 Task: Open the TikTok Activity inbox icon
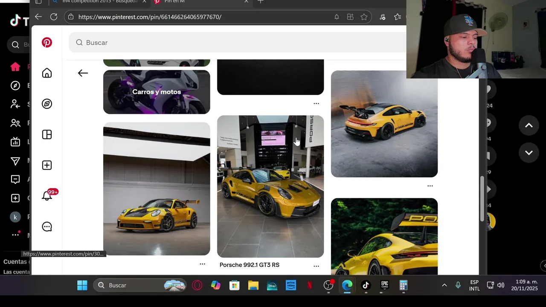point(15,180)
